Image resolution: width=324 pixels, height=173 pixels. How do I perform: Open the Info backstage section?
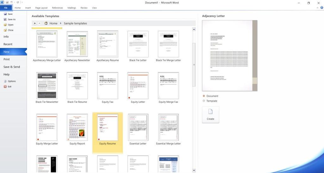pos(6,37)
